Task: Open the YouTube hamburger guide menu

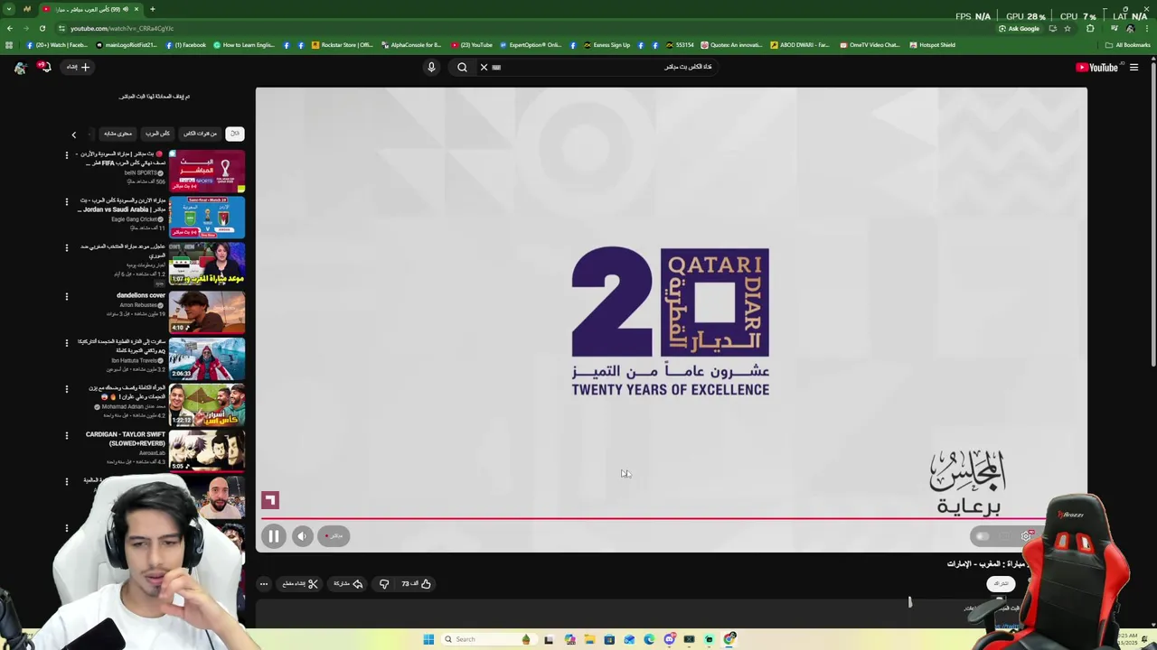Action: [x=1133, y=67]
